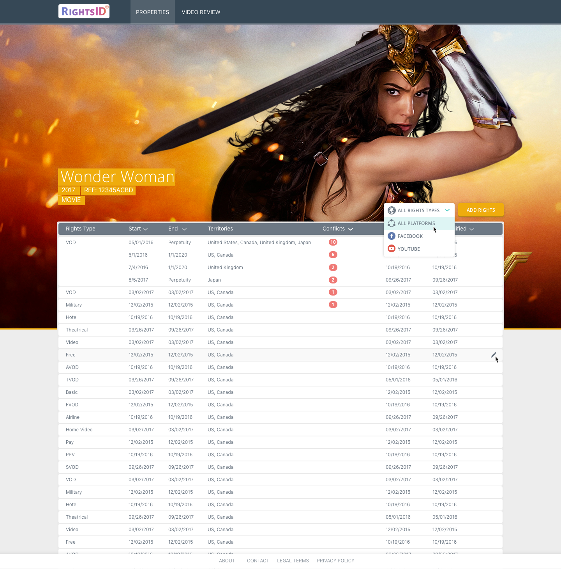Open the Privacy Policy link

tap(335, 561)
